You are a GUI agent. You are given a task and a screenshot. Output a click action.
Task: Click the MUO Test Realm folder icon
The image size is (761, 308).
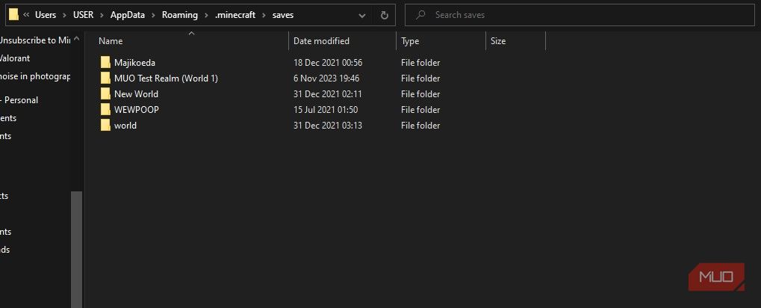105,78
